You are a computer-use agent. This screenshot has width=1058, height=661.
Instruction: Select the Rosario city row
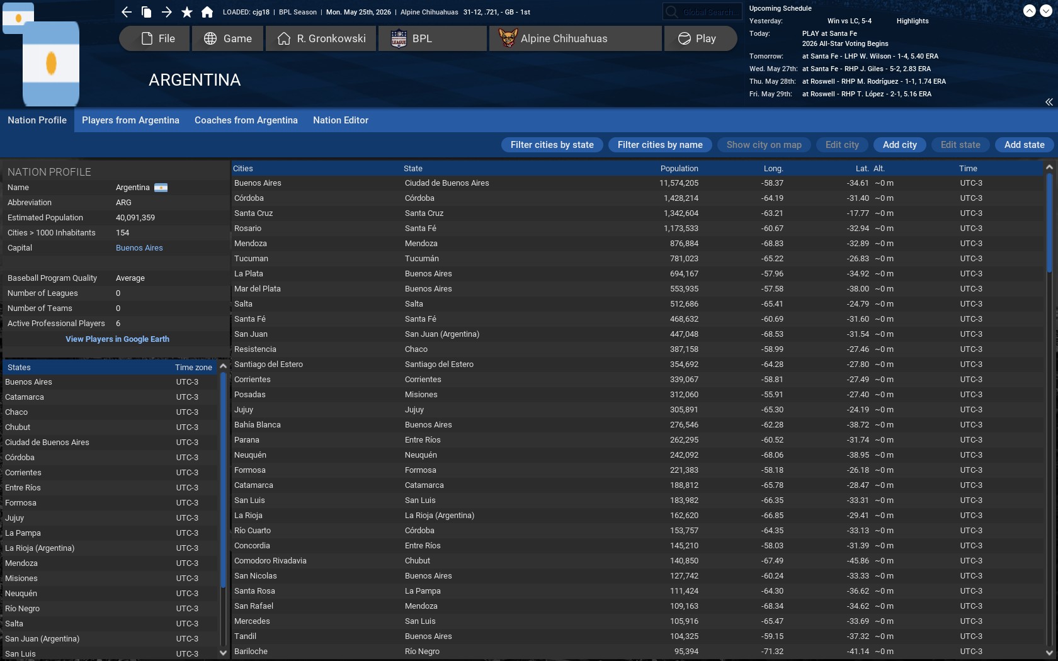637,229
